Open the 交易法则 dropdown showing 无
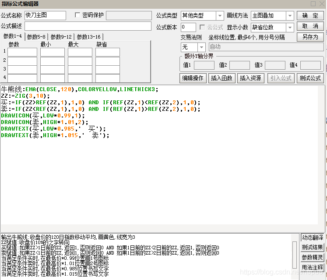327x280 pixels. pyautogui.click(x=201, y=47)
